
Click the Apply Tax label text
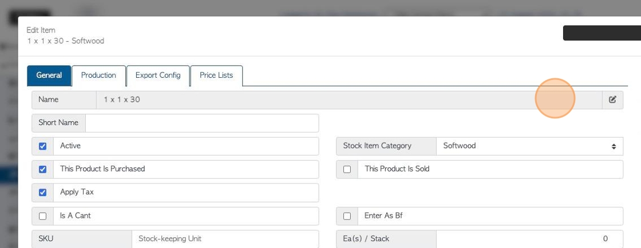(x=77, y=191)
